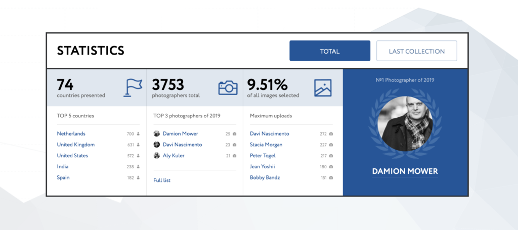Open the Full list link
Screen dimensions: 518x230
pyautogui.click(x=162, y=180)
